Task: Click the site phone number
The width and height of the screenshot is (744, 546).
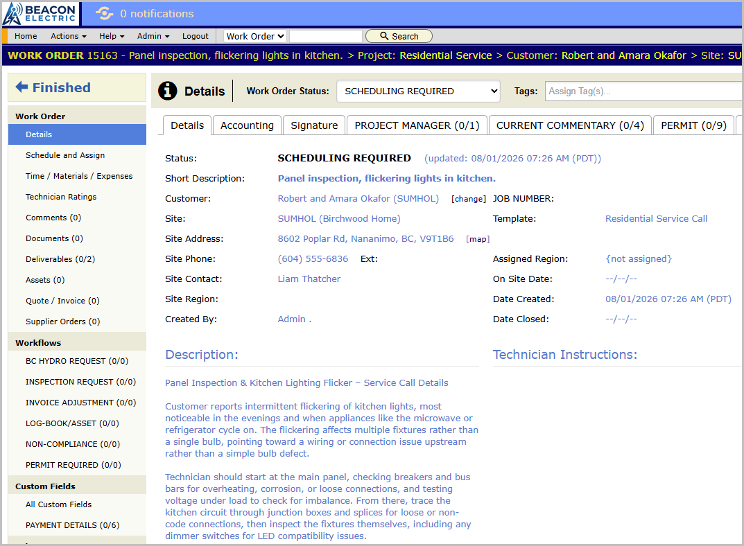Action: click(x=313, y=258)
